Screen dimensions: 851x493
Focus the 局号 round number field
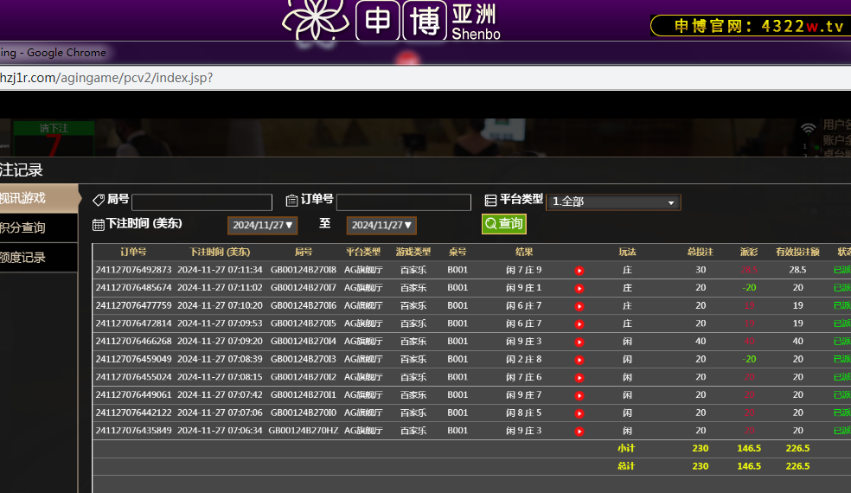pyautogui.click(x=202, y=202)
